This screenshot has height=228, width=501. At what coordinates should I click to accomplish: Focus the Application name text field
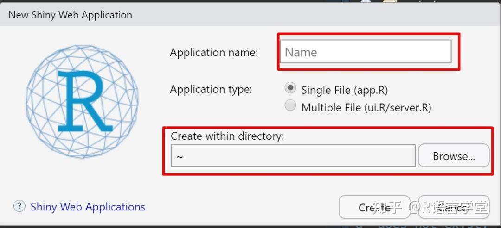tap(365, 52)
